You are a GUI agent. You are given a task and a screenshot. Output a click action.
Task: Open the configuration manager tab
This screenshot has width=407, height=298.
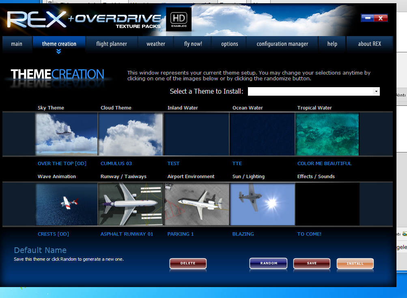click(x=282, y=44)
